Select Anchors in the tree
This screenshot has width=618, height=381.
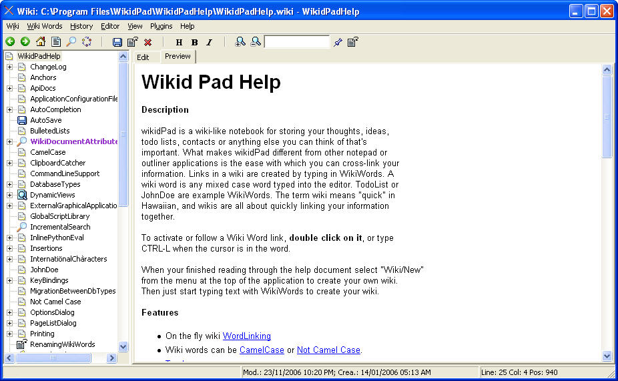coord(43,77)
